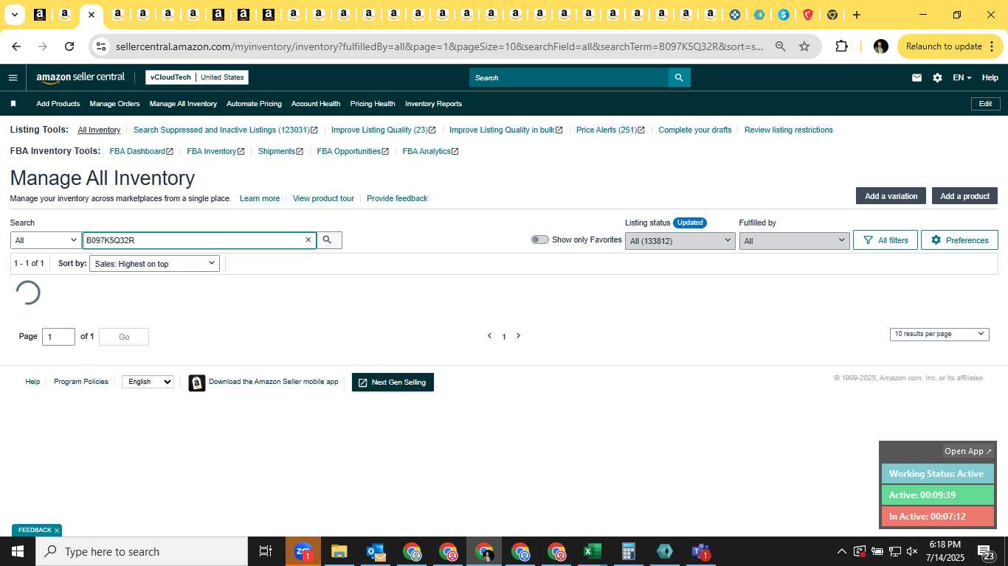Open the vCloudTech United States account switcher
This screenshot has width=1008, height=566.
click(x=197, y=77)
